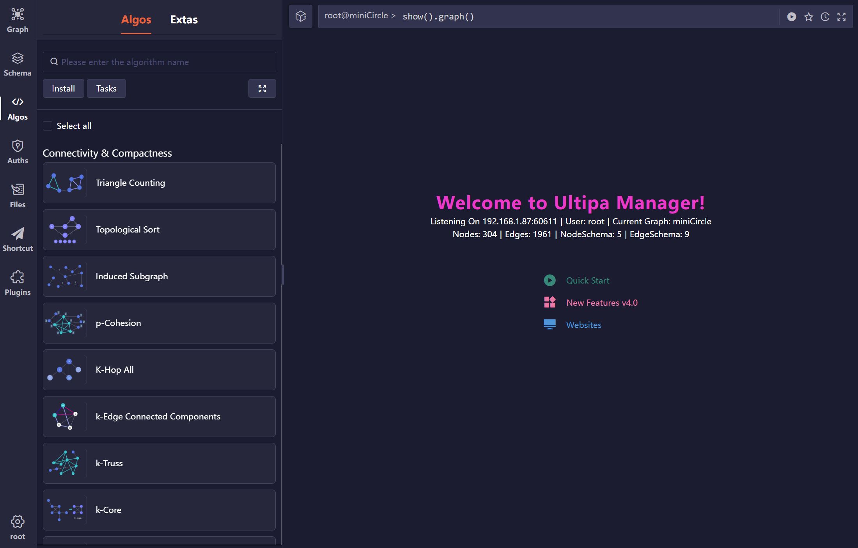
Task: Open New Features v4.0 link
Action: coord(602,303)
